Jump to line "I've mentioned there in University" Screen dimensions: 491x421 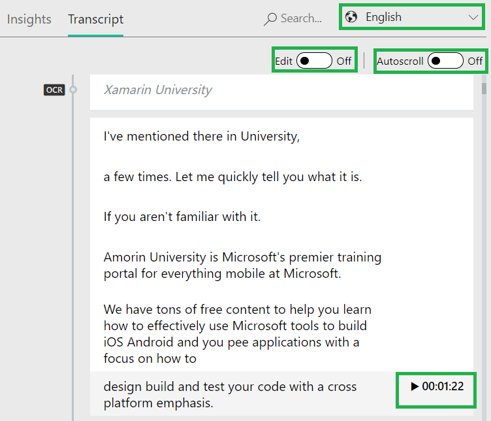click(201, 137)
